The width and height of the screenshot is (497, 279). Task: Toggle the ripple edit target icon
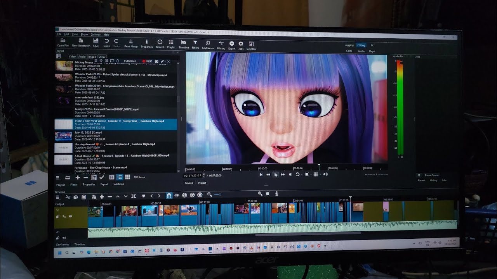[184, 195]
